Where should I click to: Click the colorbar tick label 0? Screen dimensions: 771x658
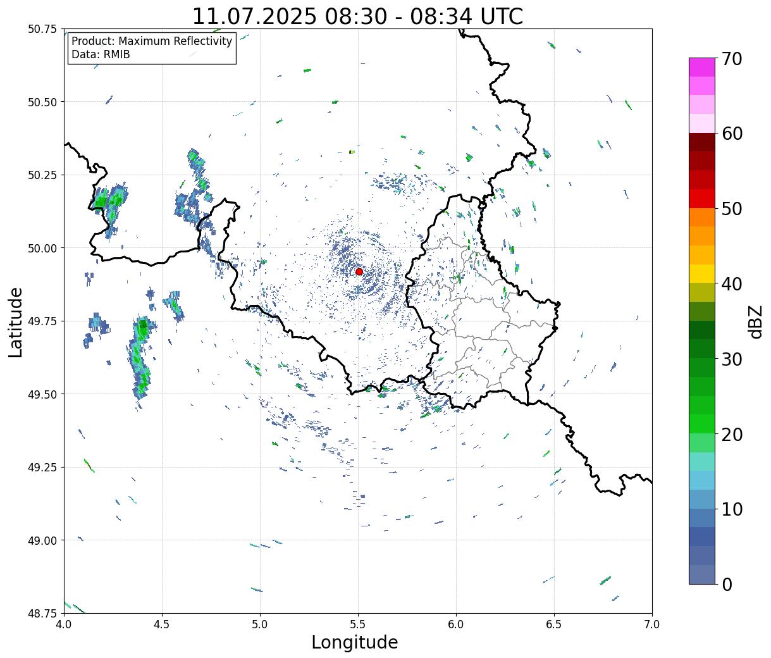tap(727, 585)
